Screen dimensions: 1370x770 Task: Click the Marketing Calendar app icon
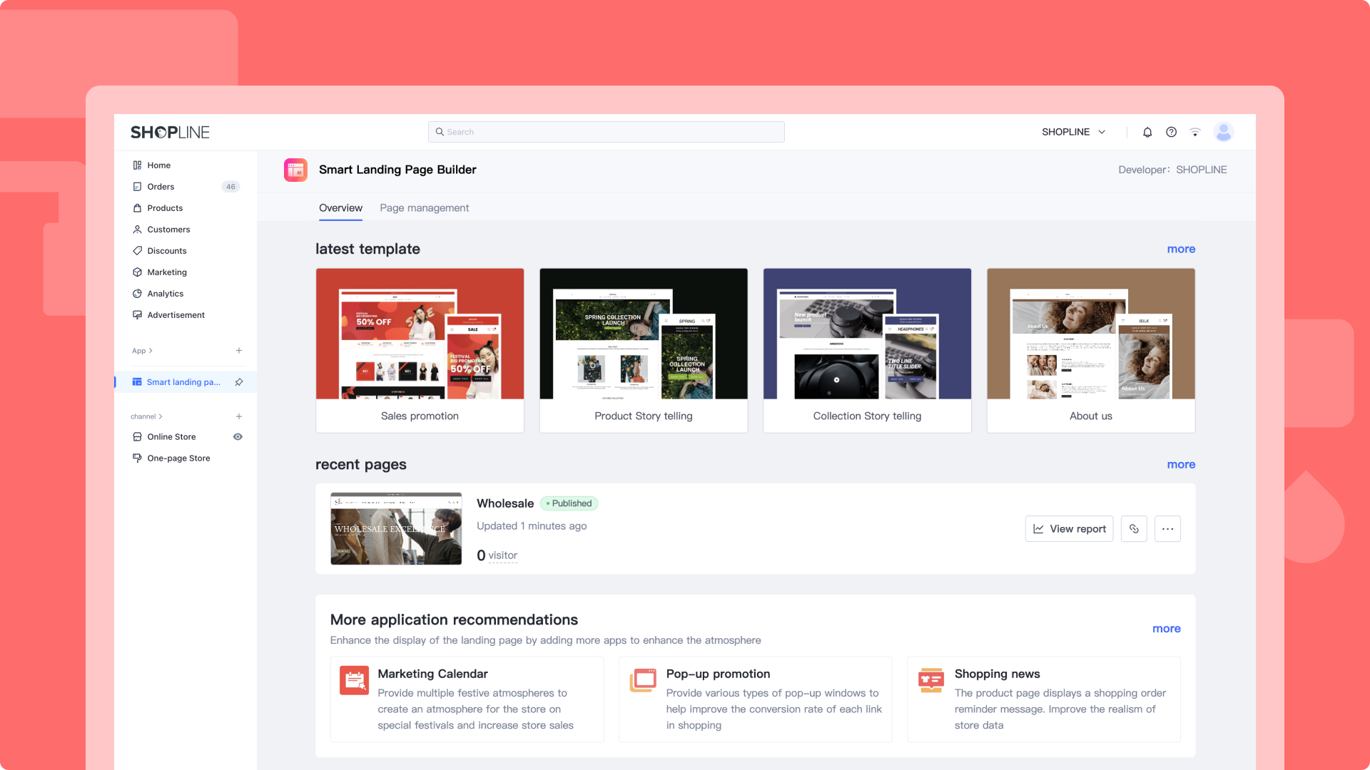pyautogui.click(x=354, y=680)
